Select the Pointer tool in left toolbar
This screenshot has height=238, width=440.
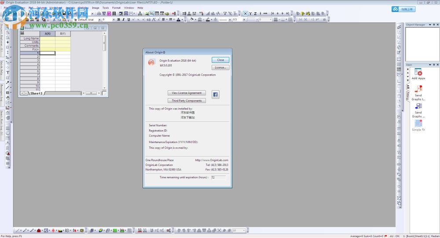tap(7, 27)
